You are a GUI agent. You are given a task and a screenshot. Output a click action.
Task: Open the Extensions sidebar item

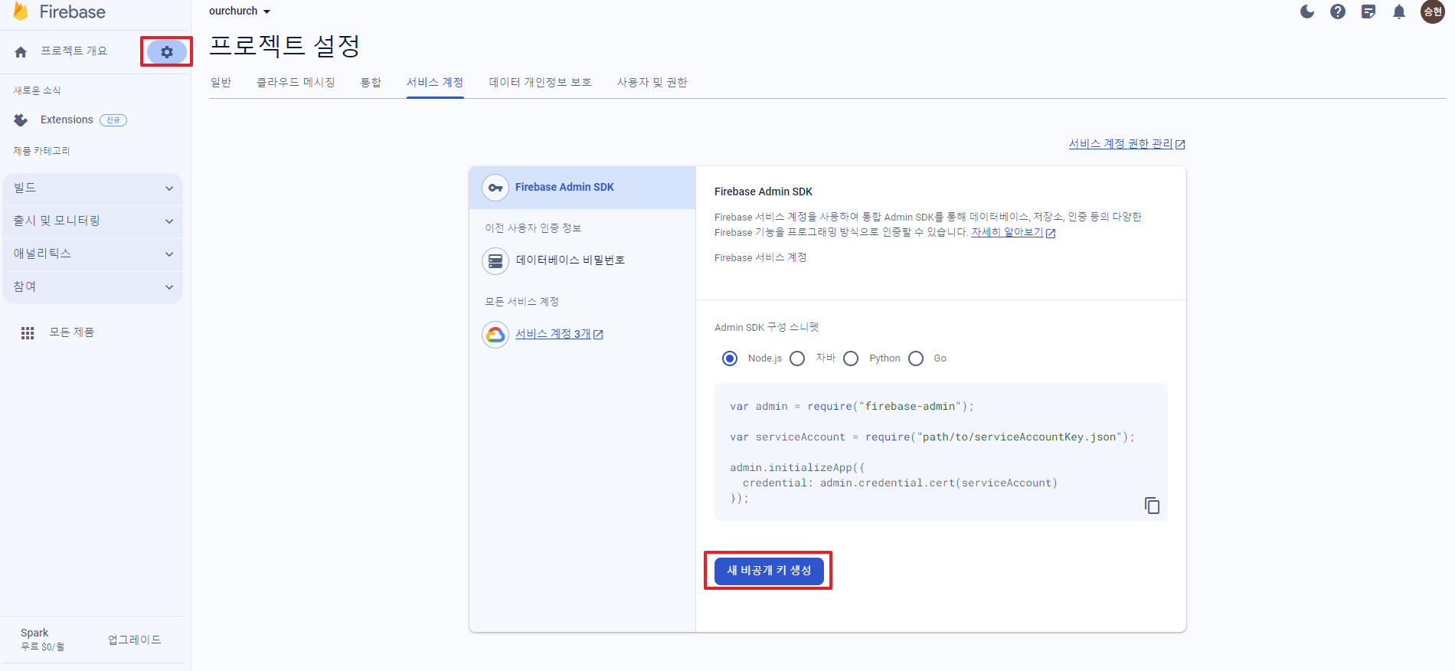click(67, 120)
